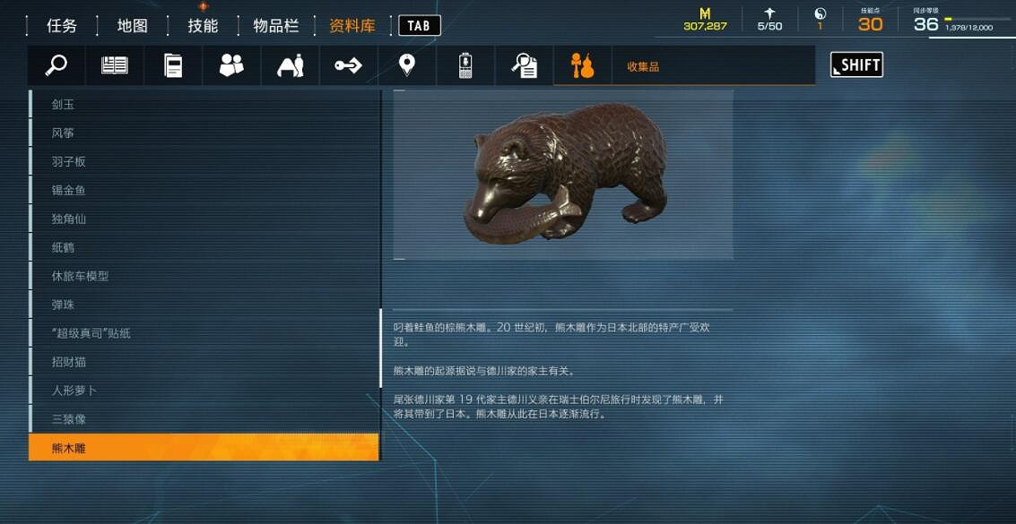Select the 收集品 collectibles category icon
The height and width of the screenshot is (524, 1016).
click(582, 65)
